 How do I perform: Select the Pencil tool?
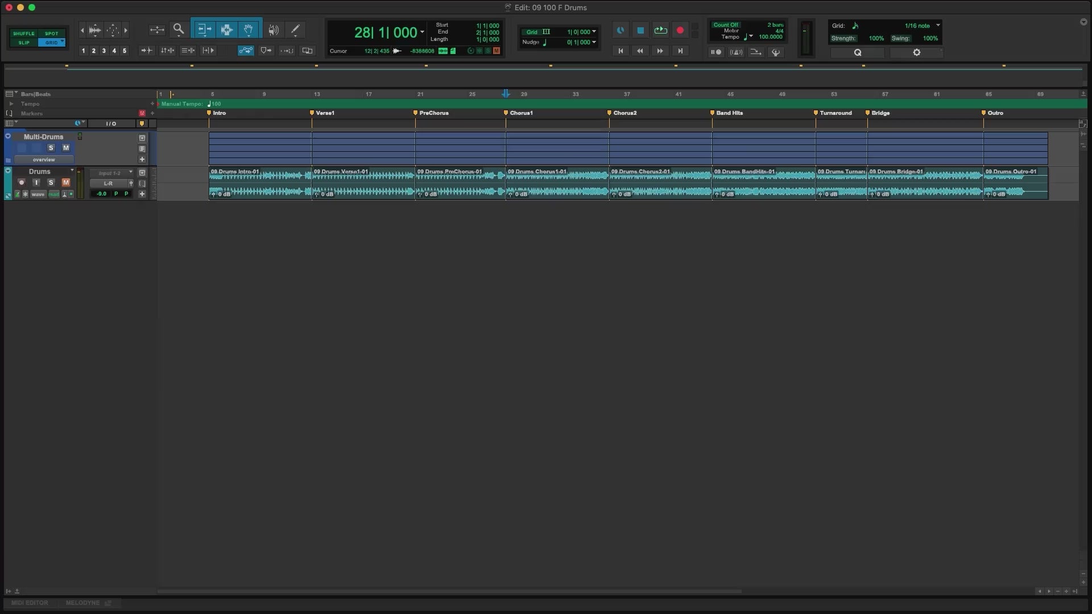click(295, 30)
